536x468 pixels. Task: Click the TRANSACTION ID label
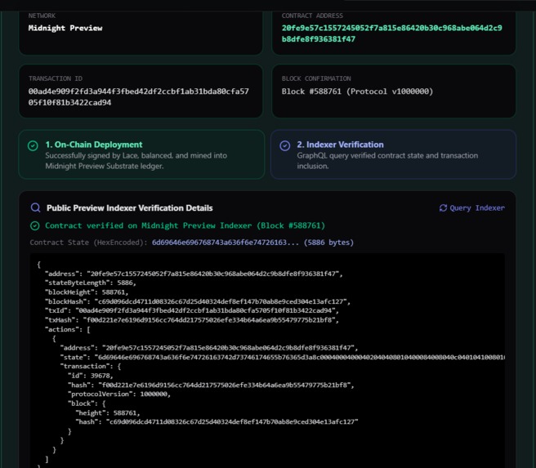pyautogui.click(x=56, y=78)
